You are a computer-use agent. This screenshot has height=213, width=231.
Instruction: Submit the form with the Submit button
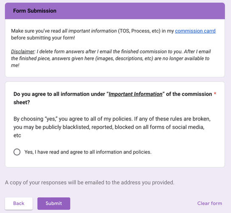pyautogui.click(x=54, y=203)
